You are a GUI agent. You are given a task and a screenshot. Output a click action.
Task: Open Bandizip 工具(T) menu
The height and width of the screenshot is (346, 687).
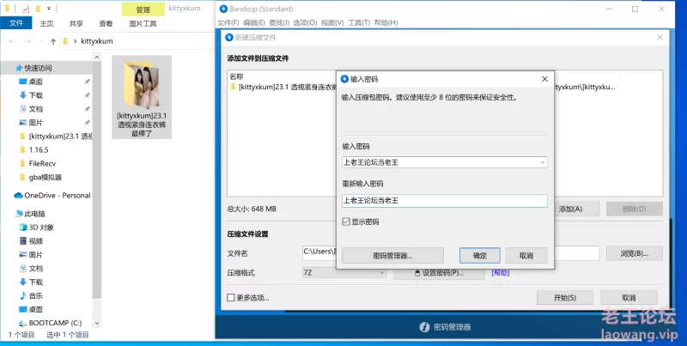[359, 23]
